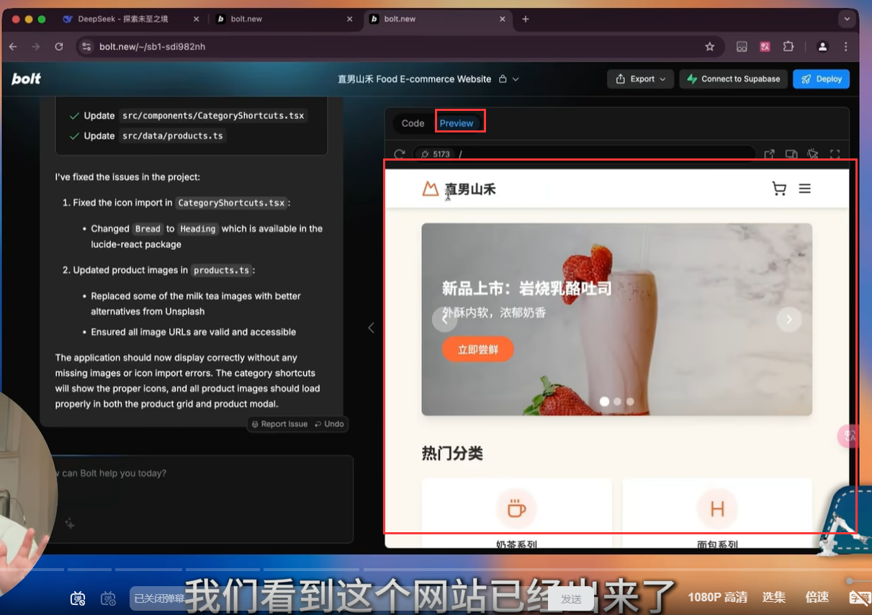Open site info icon in address bar
This screenshot has width=872, height=615.
pyautogui.click(x=86, y=47)
